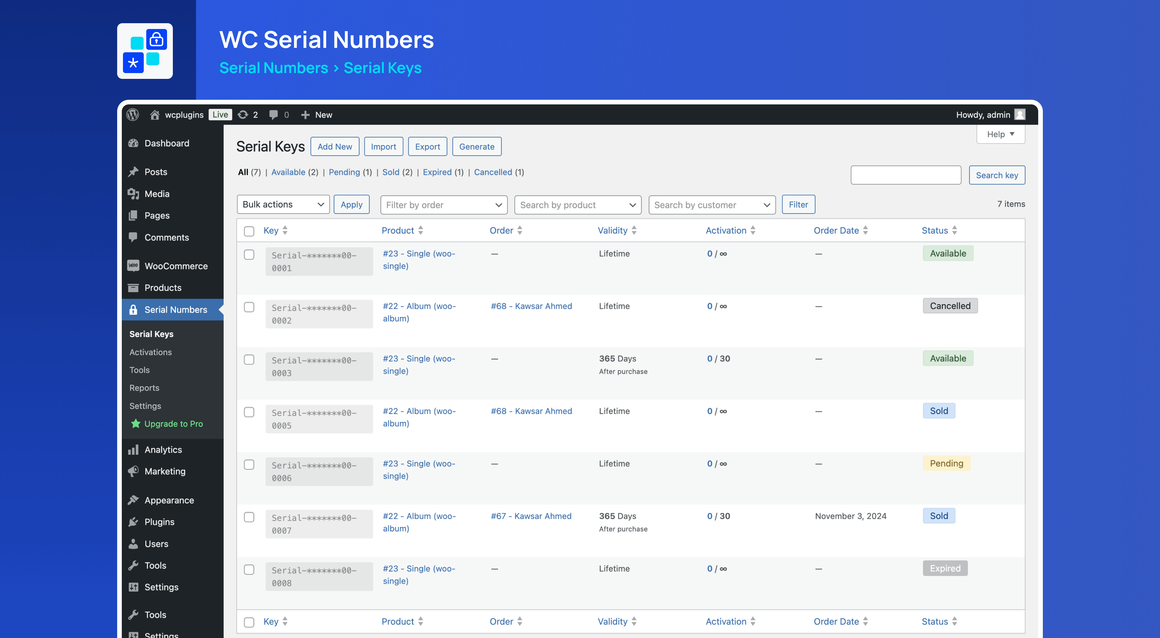1160x638 pixels.
Task: Click the WC Serial Numbers plugin logo
Action: 145,51
